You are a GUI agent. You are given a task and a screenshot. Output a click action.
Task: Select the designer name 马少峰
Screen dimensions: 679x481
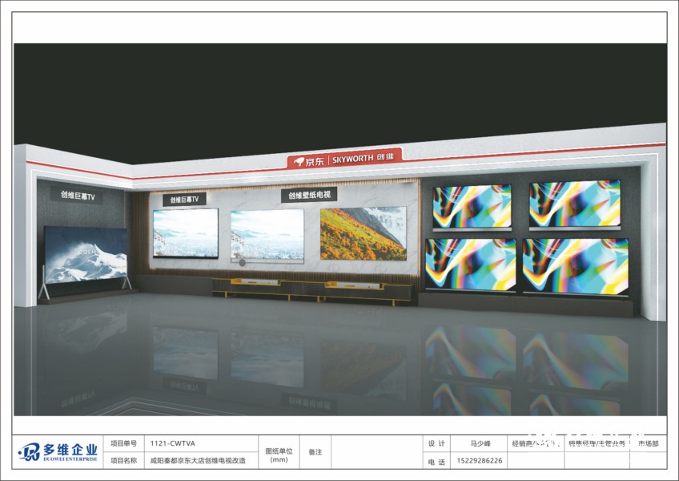coord(480,443)
